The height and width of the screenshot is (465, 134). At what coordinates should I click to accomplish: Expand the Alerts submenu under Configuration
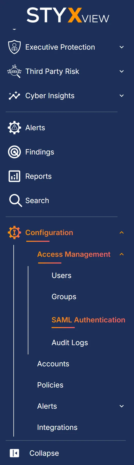pyautogui.click(x=122, y=406)
